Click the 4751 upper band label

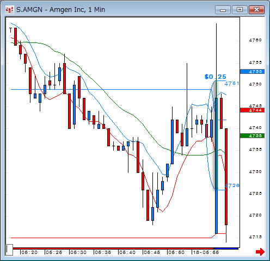[232, 84]
